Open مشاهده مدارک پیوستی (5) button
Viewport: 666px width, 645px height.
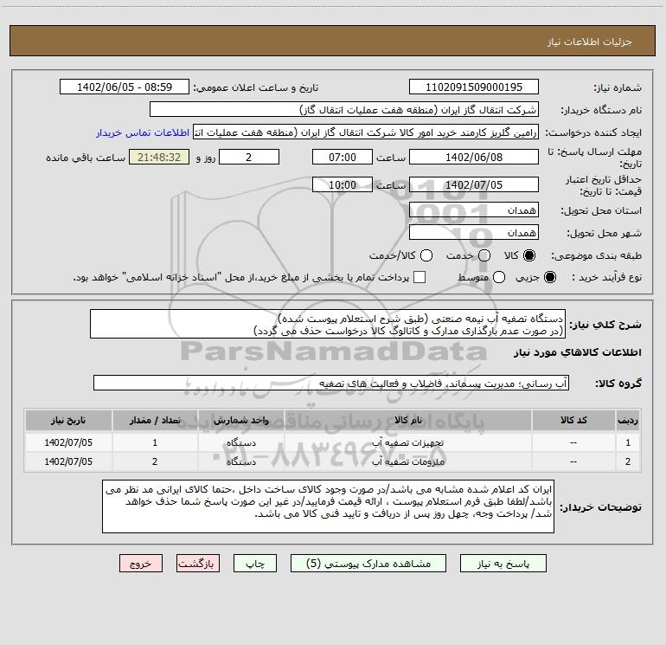coord(368,564)
